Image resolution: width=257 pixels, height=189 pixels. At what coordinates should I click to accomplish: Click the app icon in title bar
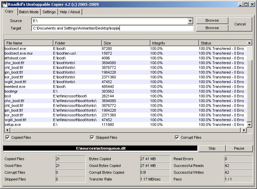(4, 4)
